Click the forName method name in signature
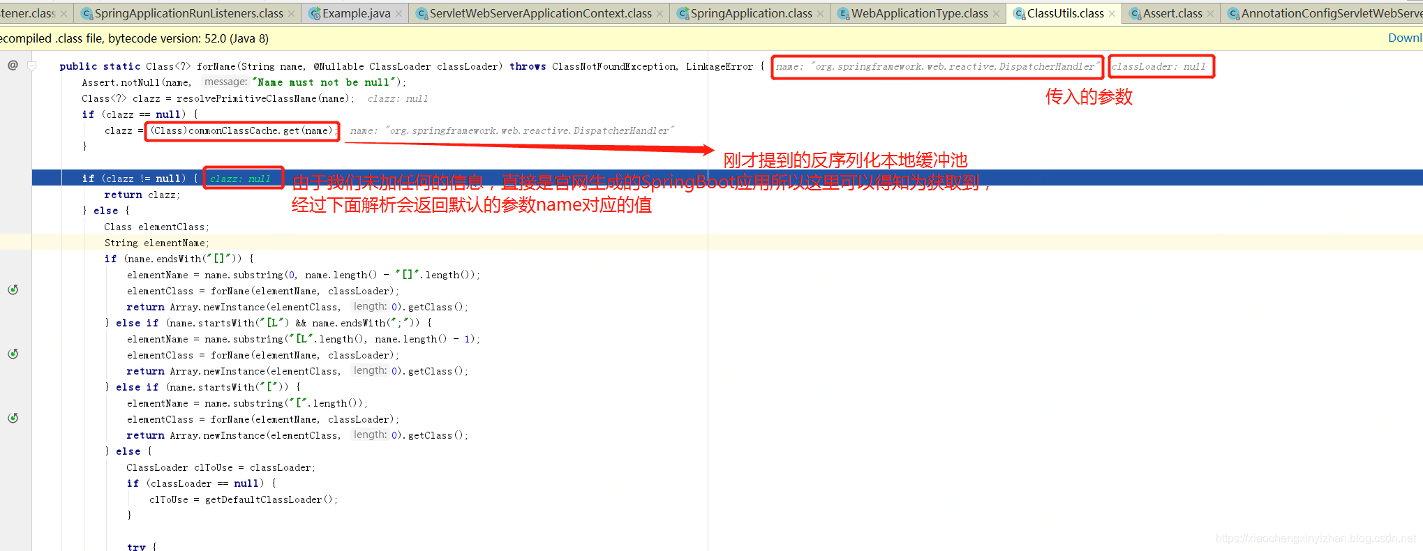 (x=216, y=66)
